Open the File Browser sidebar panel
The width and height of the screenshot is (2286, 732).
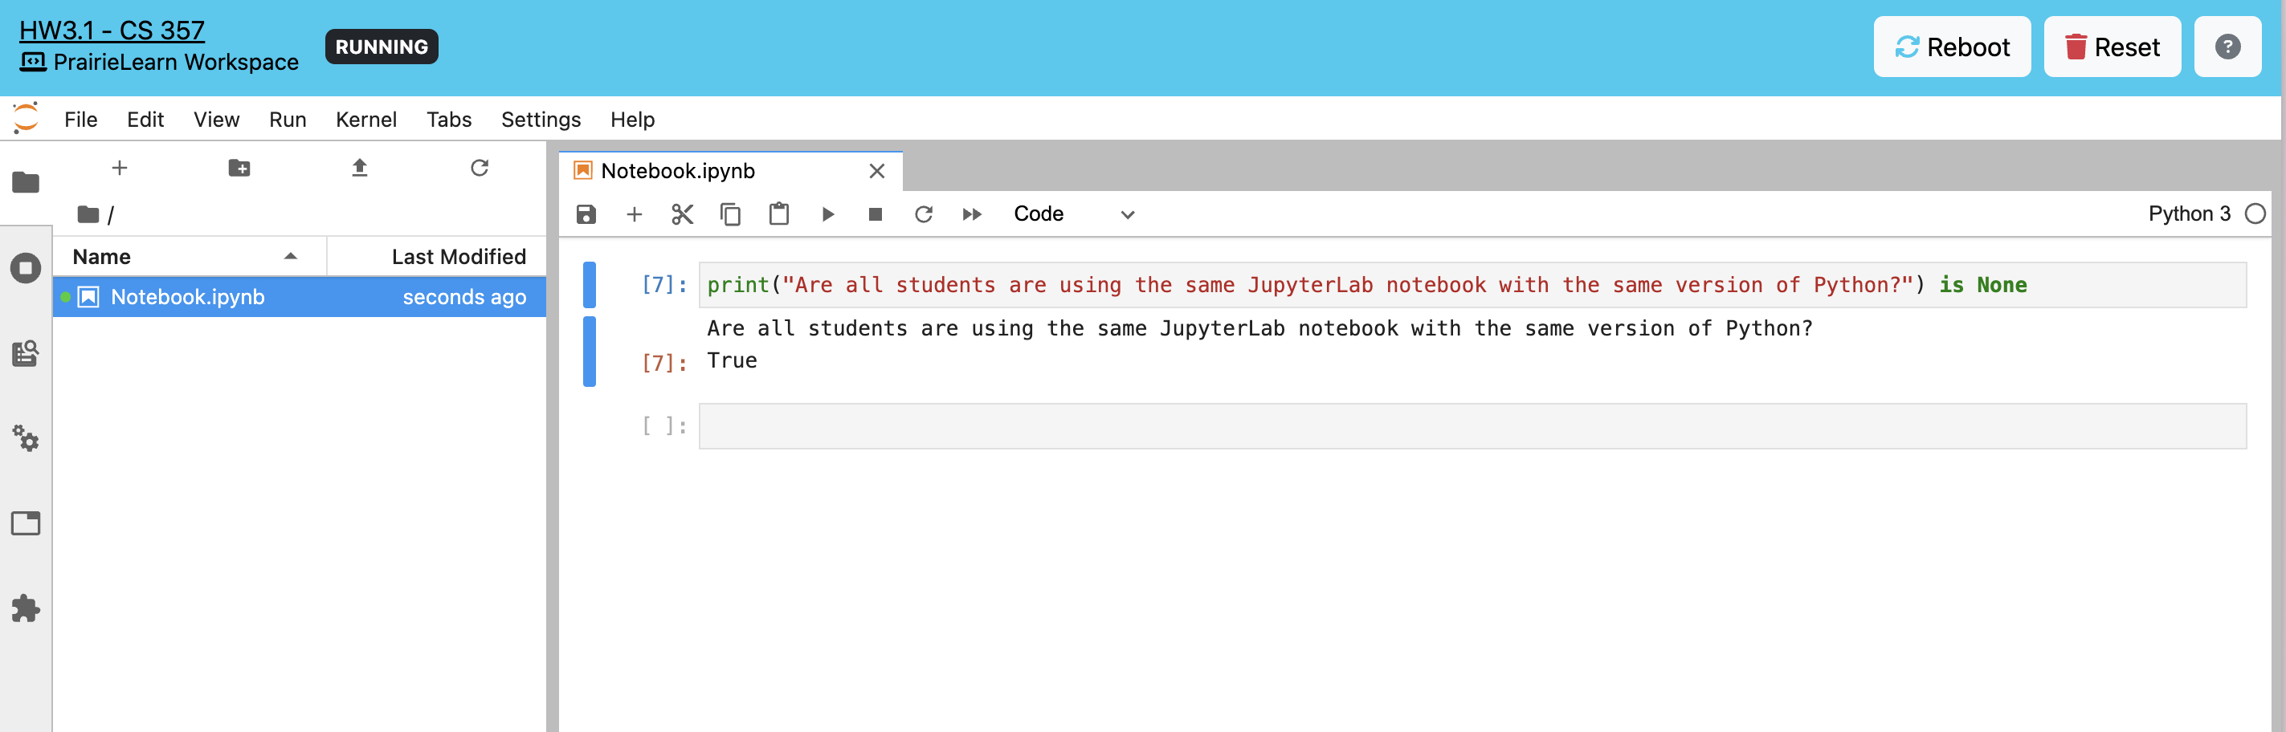tap(26, 182)
